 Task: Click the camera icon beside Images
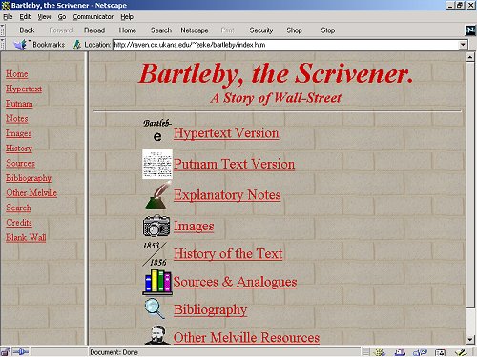pyautogui.click(x=156, y=226)
